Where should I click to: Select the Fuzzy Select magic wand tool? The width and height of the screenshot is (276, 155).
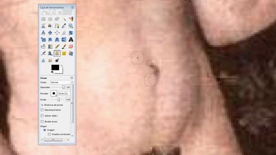[x=64, y=19]
